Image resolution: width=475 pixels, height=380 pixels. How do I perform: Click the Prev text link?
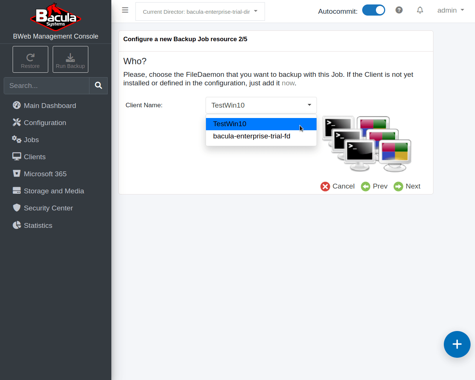[380, 186]
